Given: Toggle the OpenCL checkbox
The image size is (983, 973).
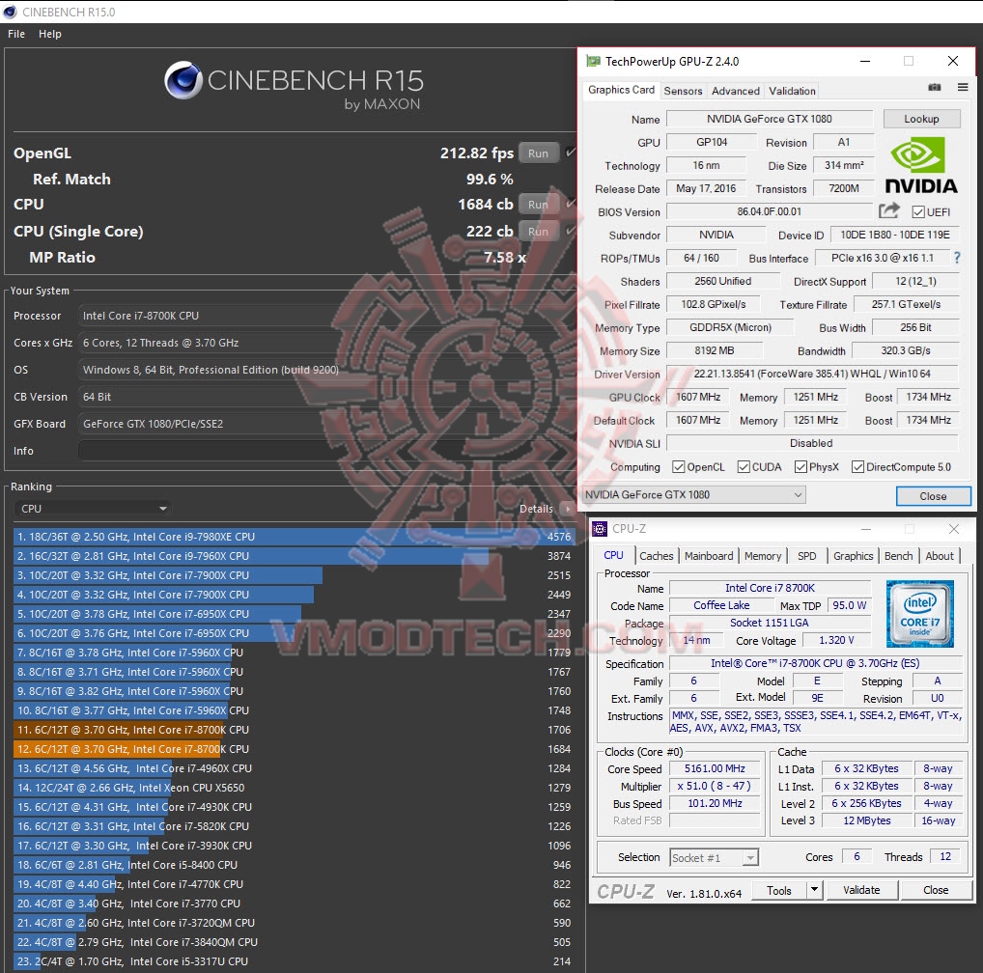Looking at the screenshot, I should pos(678,467).
